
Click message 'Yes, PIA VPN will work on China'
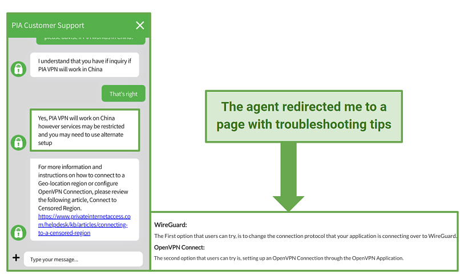[85, 130]
